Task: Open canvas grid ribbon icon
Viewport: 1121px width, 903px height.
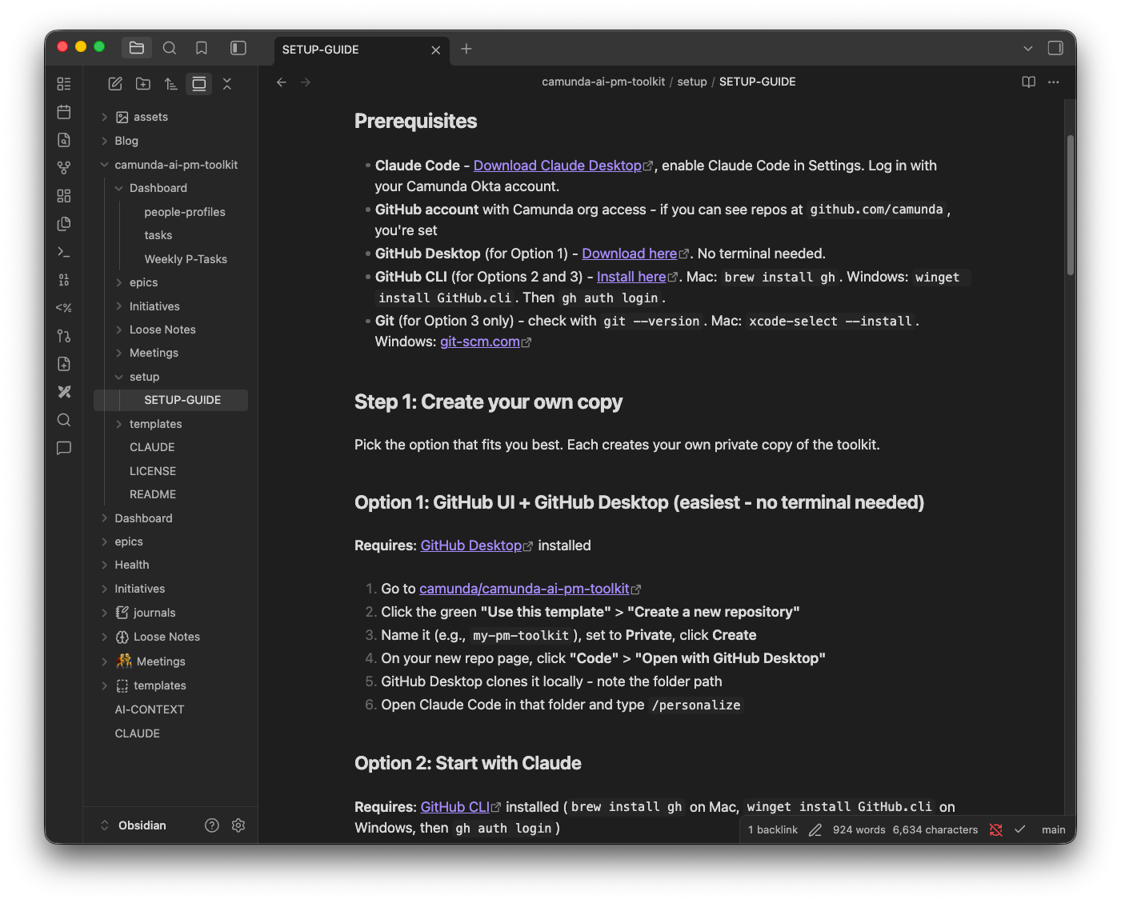Action: pos(64,196)
